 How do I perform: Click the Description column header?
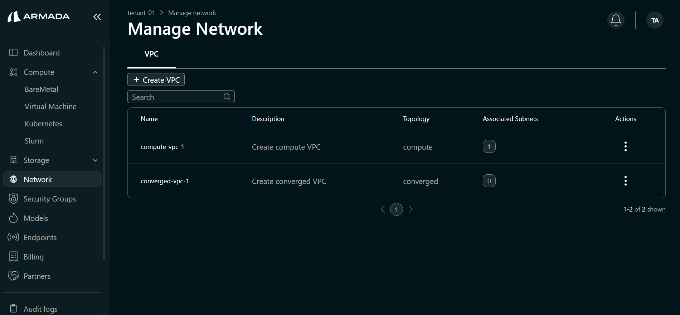pos(268,119)
